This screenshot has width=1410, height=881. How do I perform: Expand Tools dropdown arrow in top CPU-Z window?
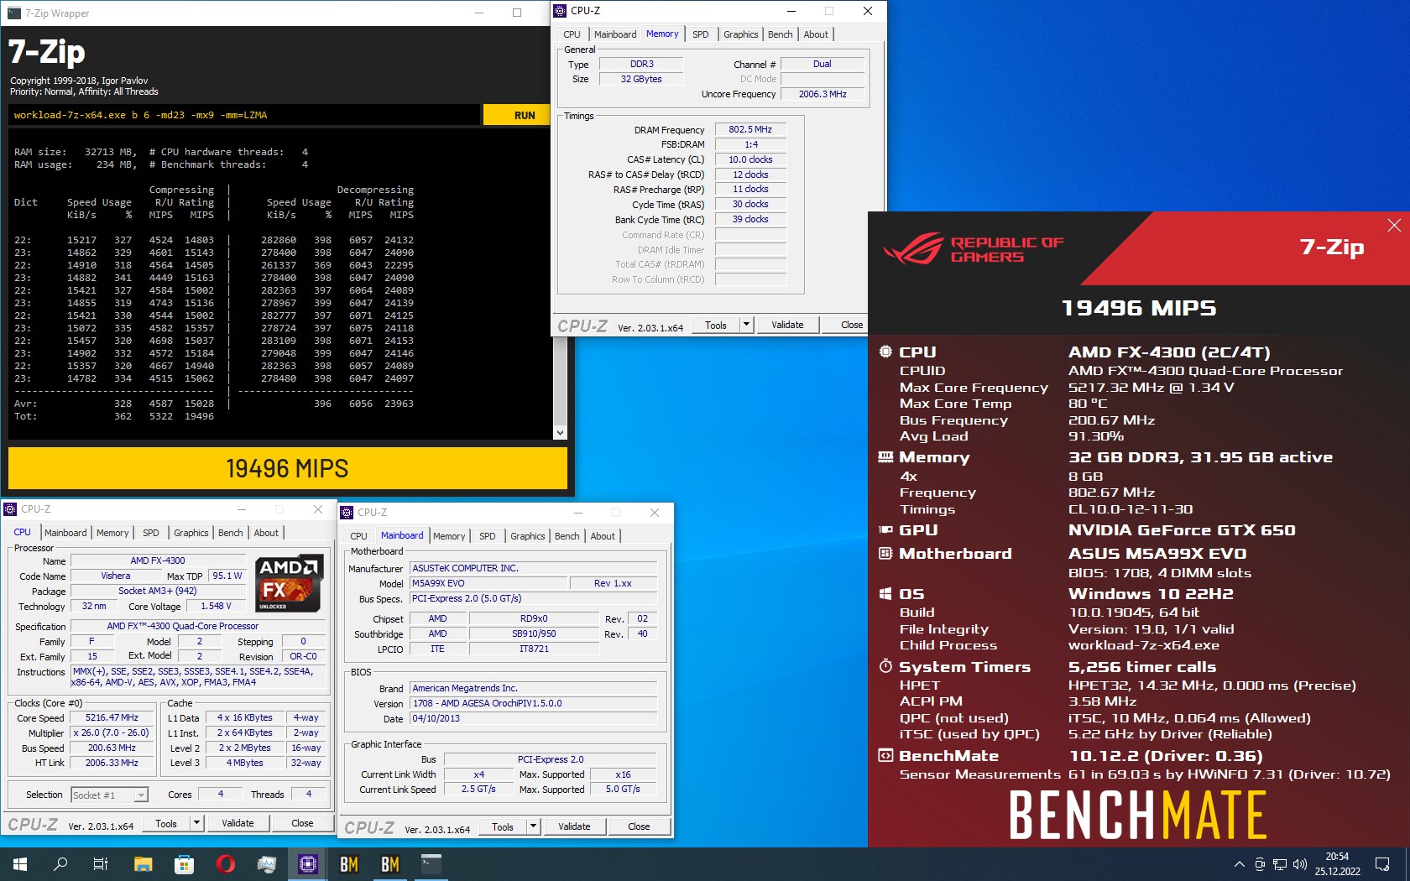(x=746, y=325)
